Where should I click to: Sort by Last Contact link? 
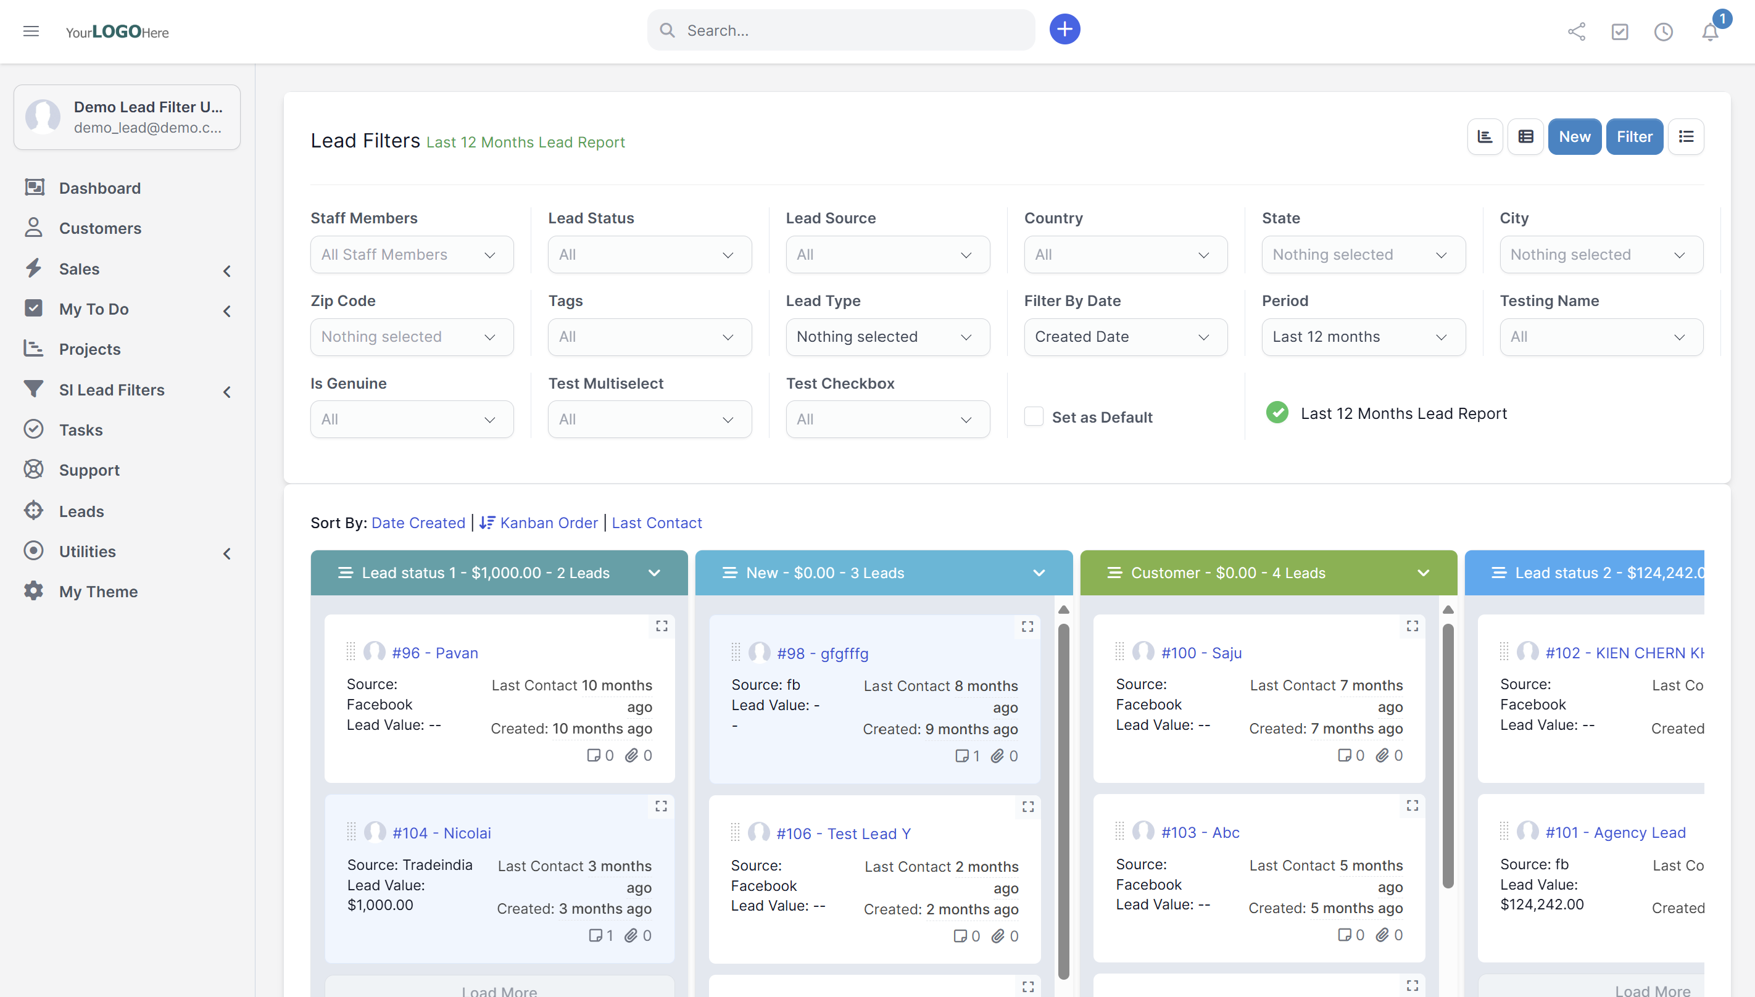tap(657, 523)
